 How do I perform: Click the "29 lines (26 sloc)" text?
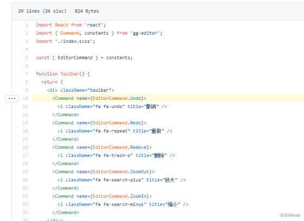(x=42, y=11)
